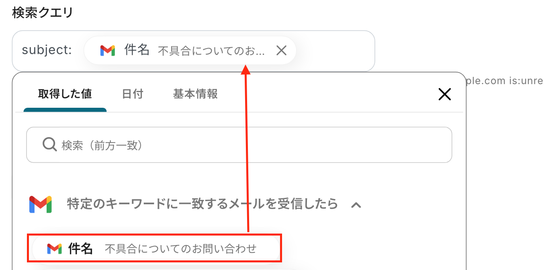This screenshot has width=544, height=270.
Task: Click empty area of 検索クエリ input box
Action: point(335,51)
